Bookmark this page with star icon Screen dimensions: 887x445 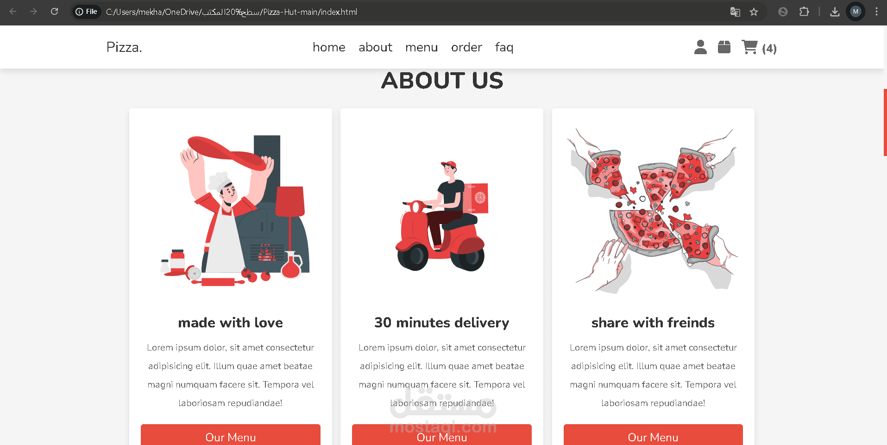[754, 12]
